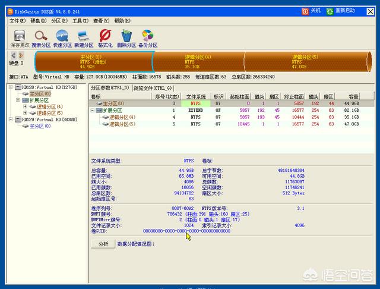Switch to the 浏览文件(CTRL_G) tab
The height and width of the screenshot is (289, 380).
(153, 88)
